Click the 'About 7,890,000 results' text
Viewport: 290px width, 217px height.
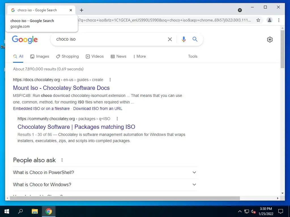48,69
